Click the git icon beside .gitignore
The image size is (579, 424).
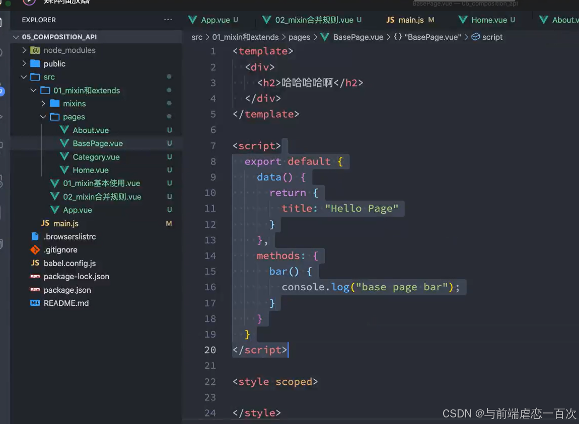[35, 250]
